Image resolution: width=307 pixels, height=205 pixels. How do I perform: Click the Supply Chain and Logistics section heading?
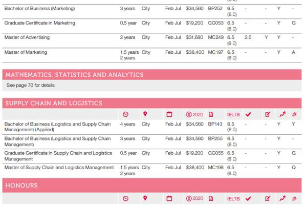(54, 103)
